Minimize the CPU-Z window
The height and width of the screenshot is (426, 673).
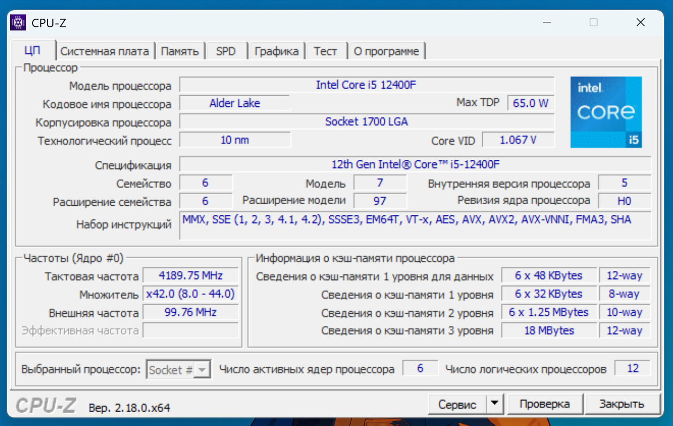pos(546,22)
